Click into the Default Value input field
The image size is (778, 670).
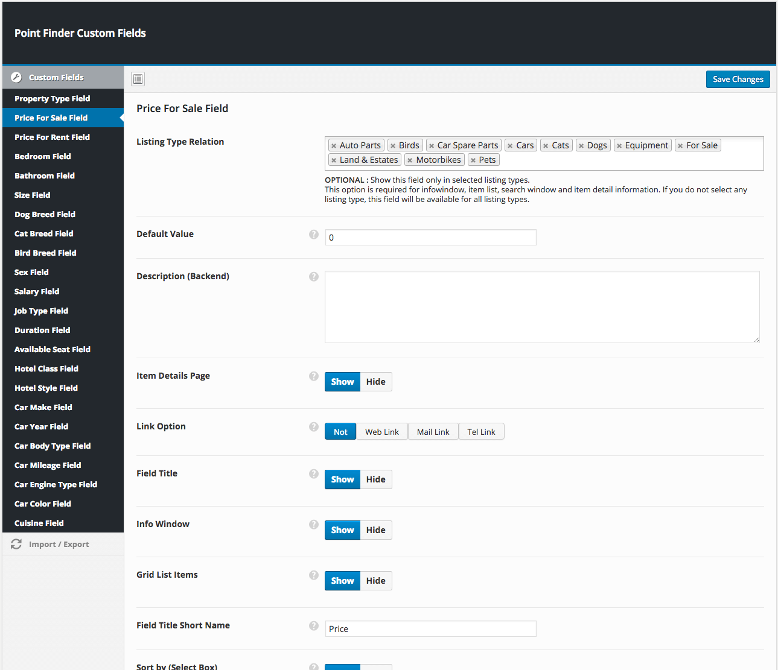[x=430, y=238]
